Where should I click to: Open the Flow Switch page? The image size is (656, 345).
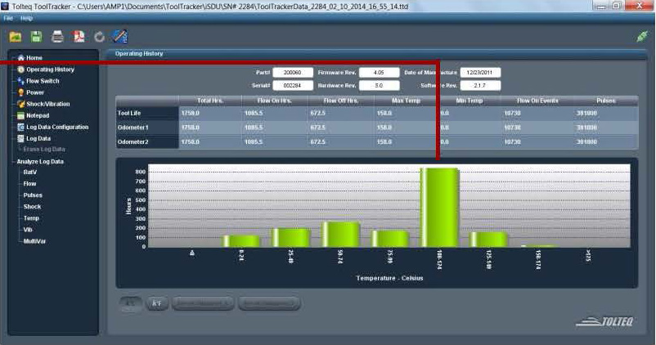pyautogui.click(x=42, y=81)
